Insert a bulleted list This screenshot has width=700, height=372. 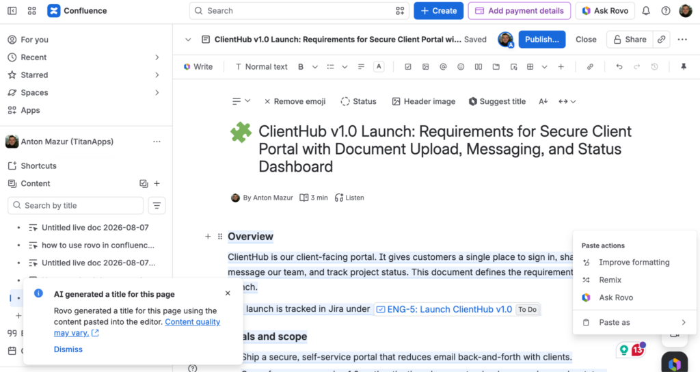330,66
